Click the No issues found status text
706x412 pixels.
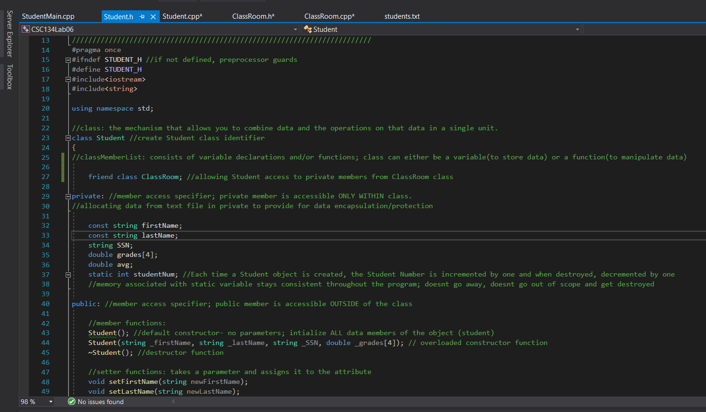(x=101, y=402)
